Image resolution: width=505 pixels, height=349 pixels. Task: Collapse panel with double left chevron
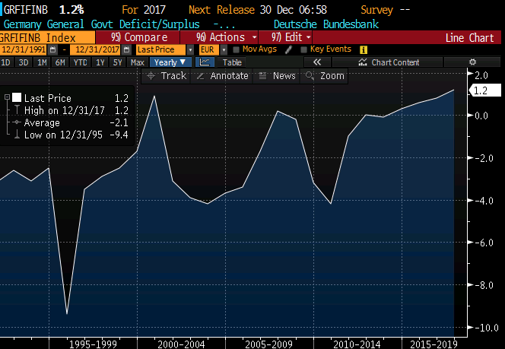point(317,62)
